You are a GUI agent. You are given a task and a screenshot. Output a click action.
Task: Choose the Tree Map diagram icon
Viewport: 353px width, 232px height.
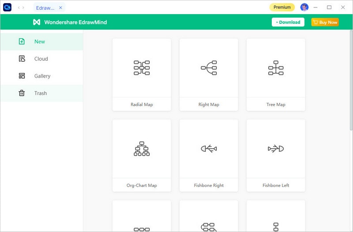[276, 68]
